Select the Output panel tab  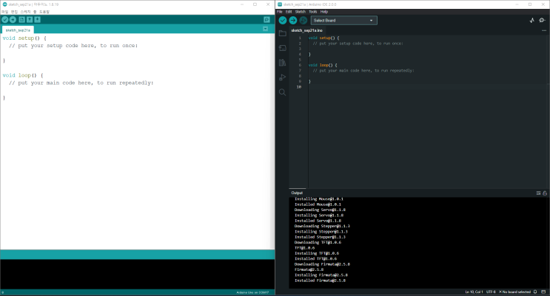[x=297, y=193]
